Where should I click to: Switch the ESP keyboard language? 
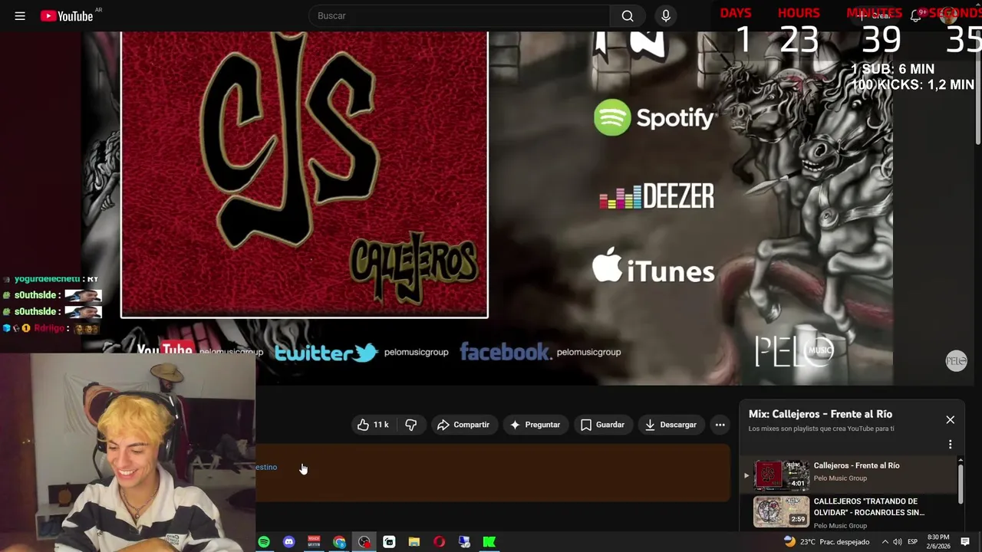(913, 542)
